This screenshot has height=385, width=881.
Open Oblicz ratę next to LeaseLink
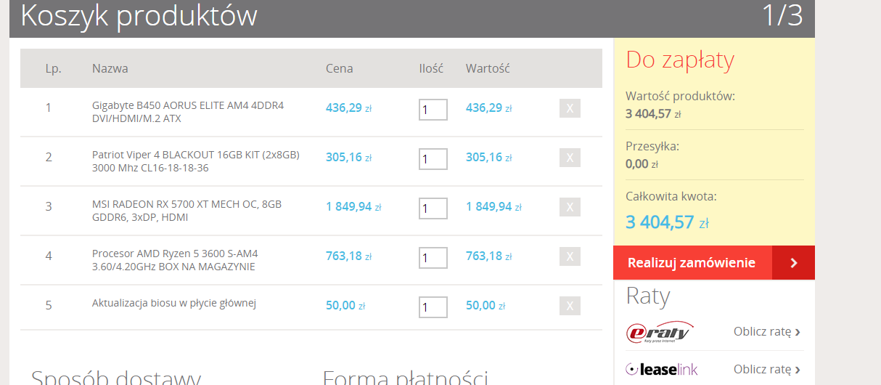tap(766, 370)
